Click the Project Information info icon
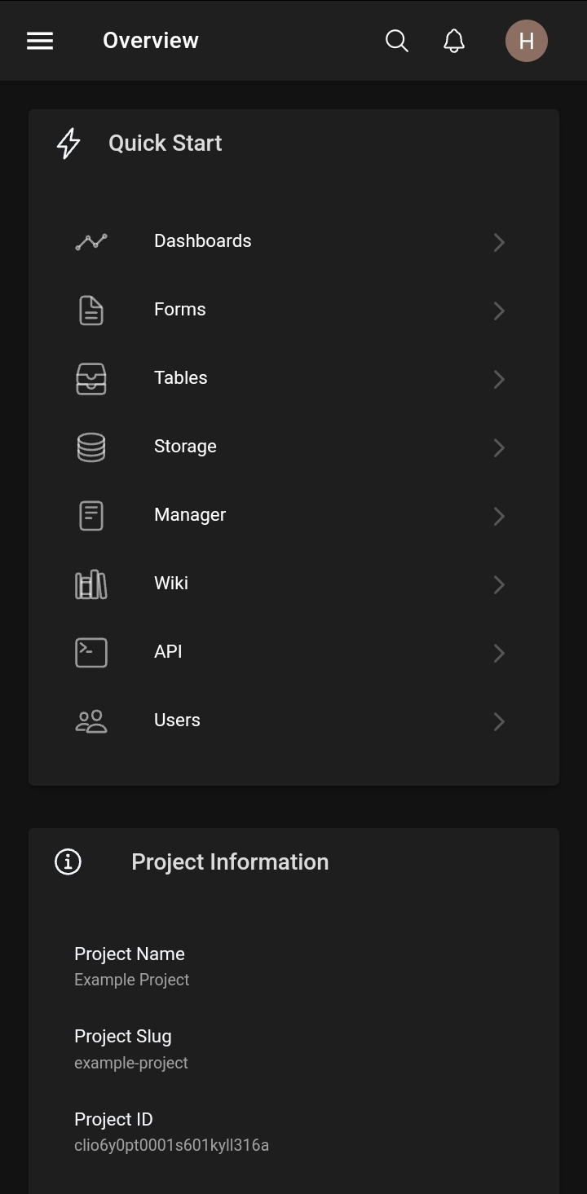This screenshot has height=1194, width=587. tap(68, 861)
